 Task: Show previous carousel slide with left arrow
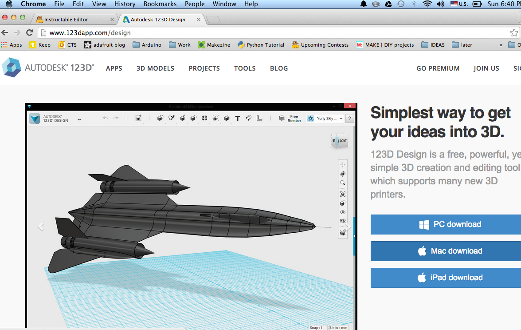[41, 227]
